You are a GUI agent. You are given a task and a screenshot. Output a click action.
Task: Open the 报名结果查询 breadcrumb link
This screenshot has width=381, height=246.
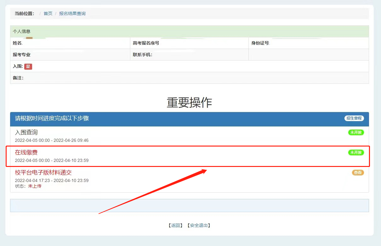pyautogui.click(x=72, y=13)
